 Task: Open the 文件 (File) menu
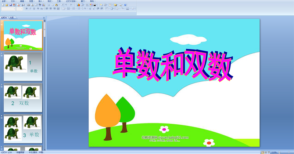[14, 1]
